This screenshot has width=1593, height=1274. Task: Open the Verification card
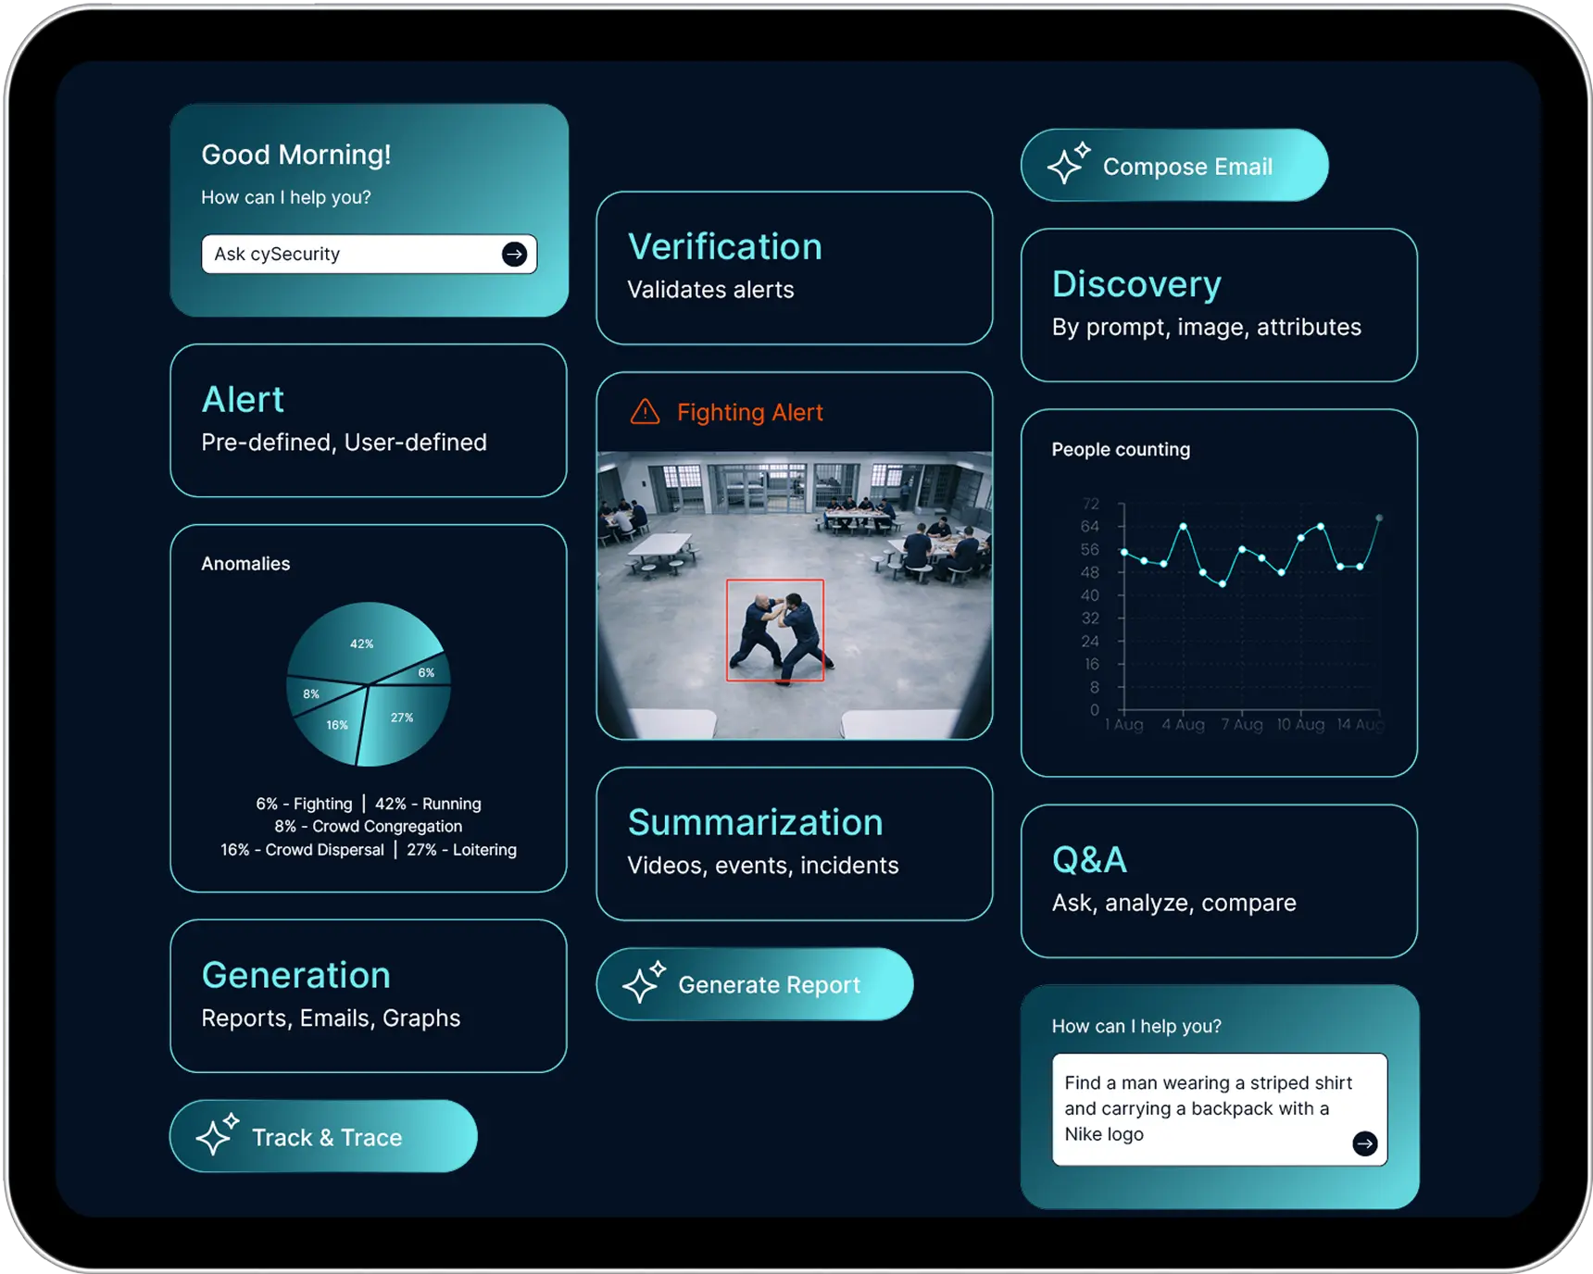795,268
